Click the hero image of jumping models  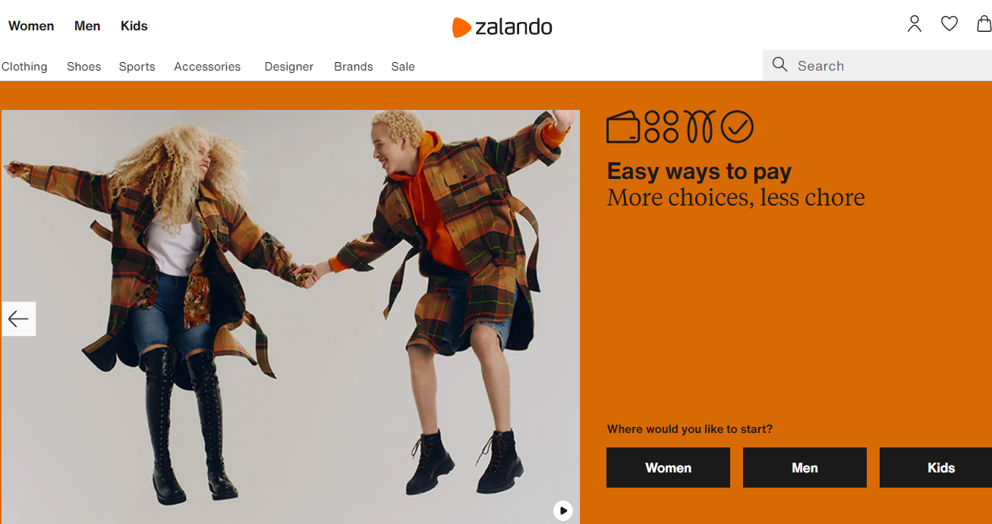pos(290,317)
